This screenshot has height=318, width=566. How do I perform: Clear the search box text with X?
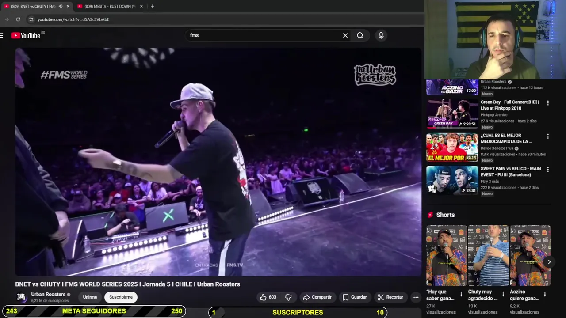[345, 35]
